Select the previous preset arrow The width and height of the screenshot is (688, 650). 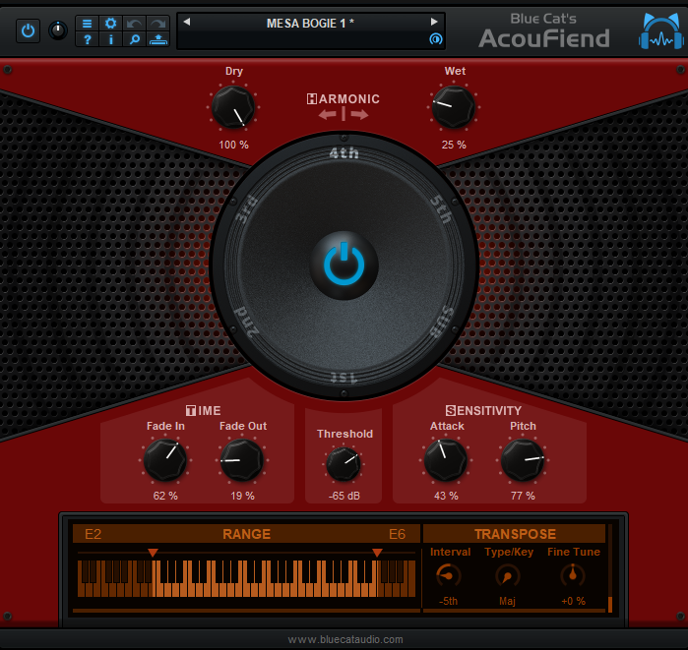click(x=187, y=22)
